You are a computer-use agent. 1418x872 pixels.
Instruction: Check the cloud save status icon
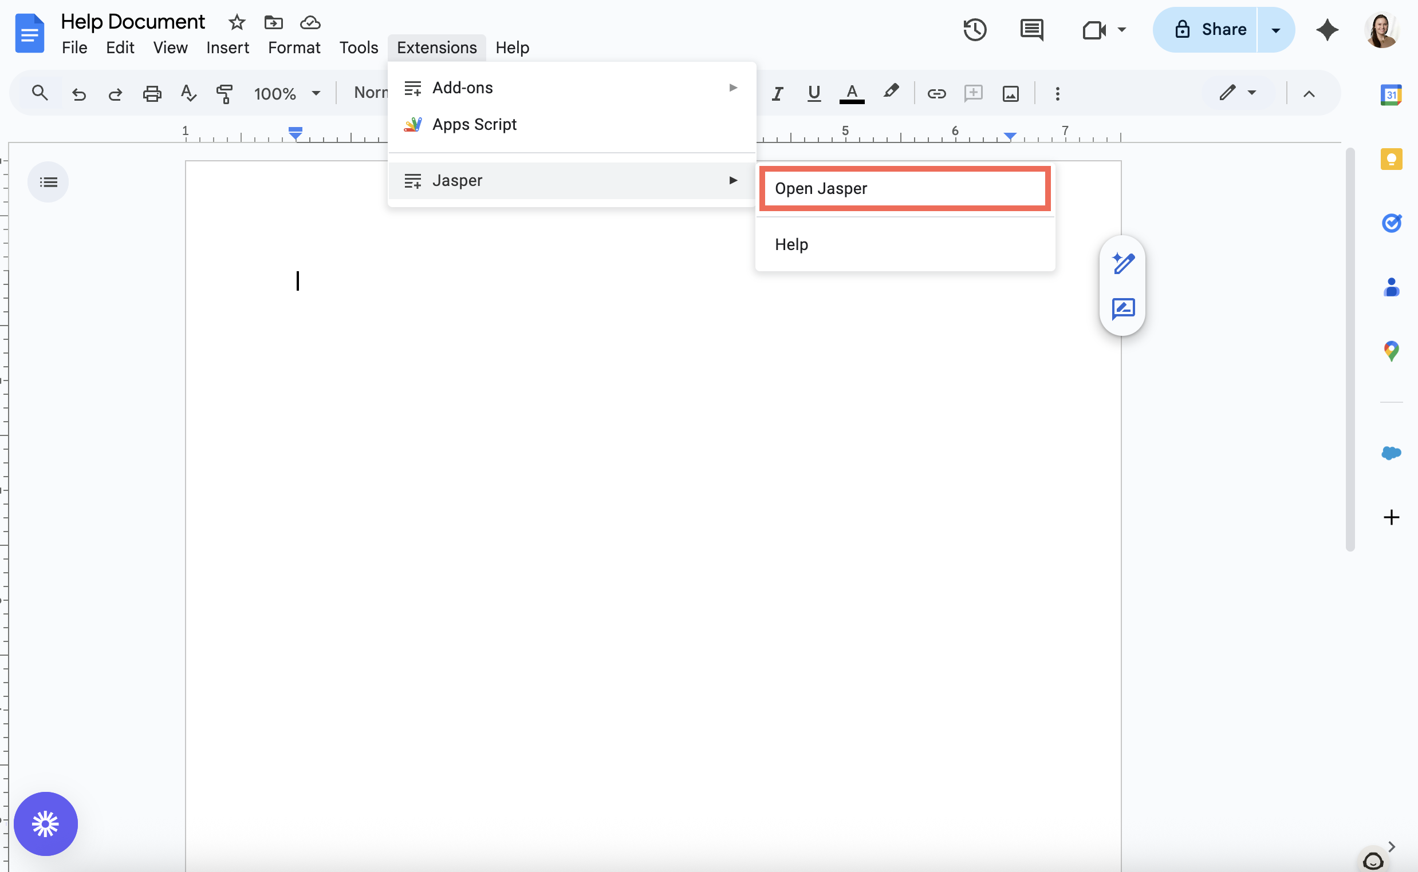click(310, 22)
